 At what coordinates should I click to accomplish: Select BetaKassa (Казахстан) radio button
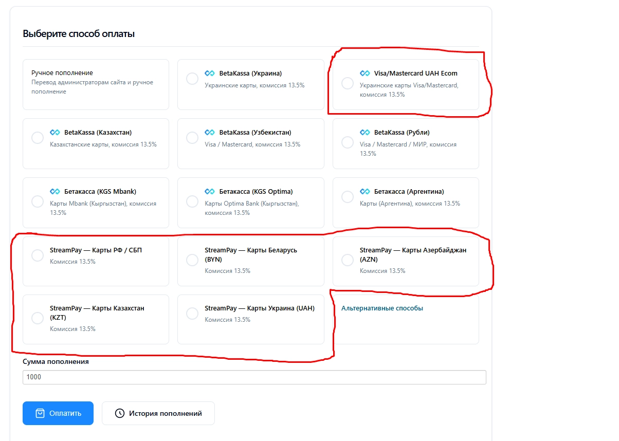(x=38, y=138)
